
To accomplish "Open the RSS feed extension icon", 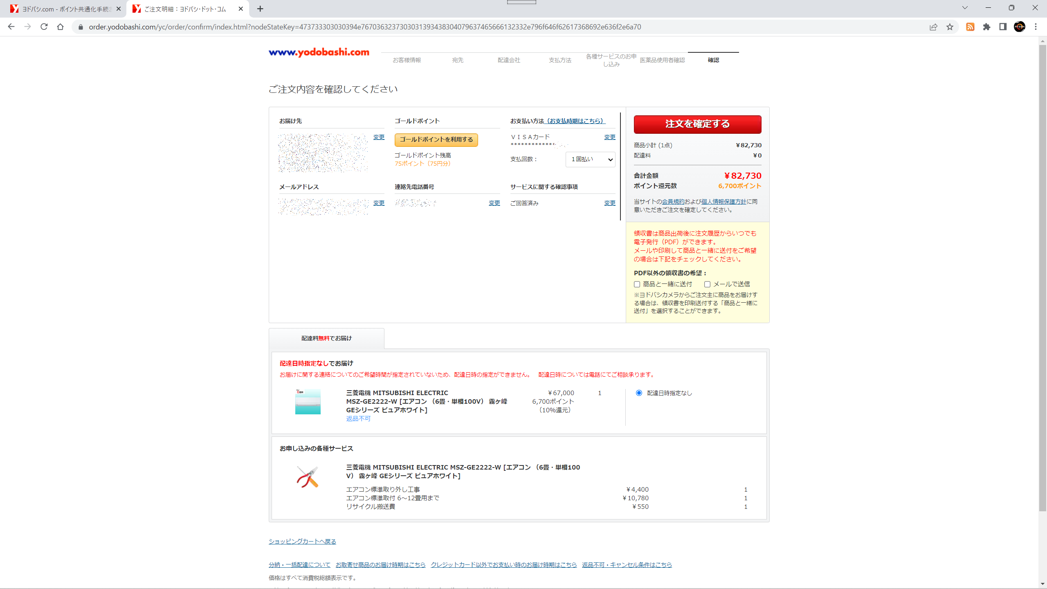I will [x=970, y=27].
